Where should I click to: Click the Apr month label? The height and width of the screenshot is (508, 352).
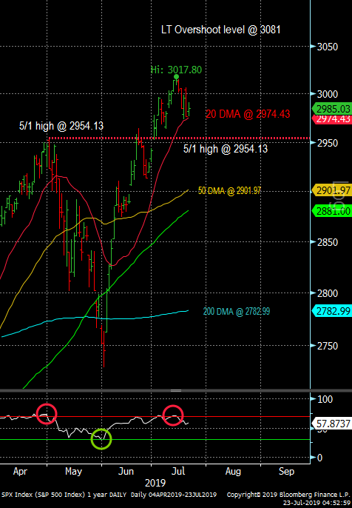20,472
